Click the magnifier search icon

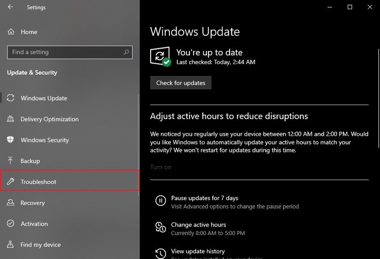(126, 52)
